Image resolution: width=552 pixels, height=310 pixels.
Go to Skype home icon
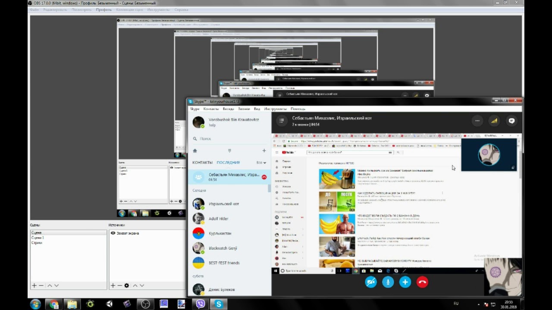pyautogui.click(x=195, y=151)
